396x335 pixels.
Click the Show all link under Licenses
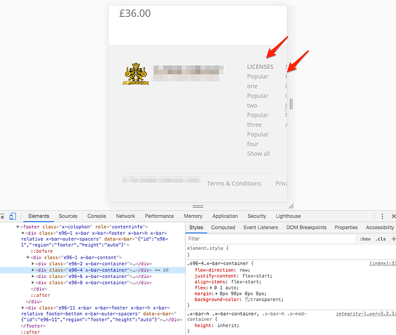[x=259, y=153]
